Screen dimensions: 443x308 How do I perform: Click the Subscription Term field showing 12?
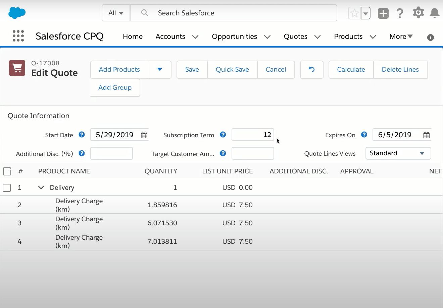253,135
